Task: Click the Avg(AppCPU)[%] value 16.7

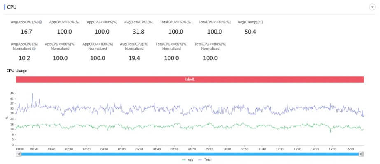Action: pyautogui.click(x=26, y=32)
